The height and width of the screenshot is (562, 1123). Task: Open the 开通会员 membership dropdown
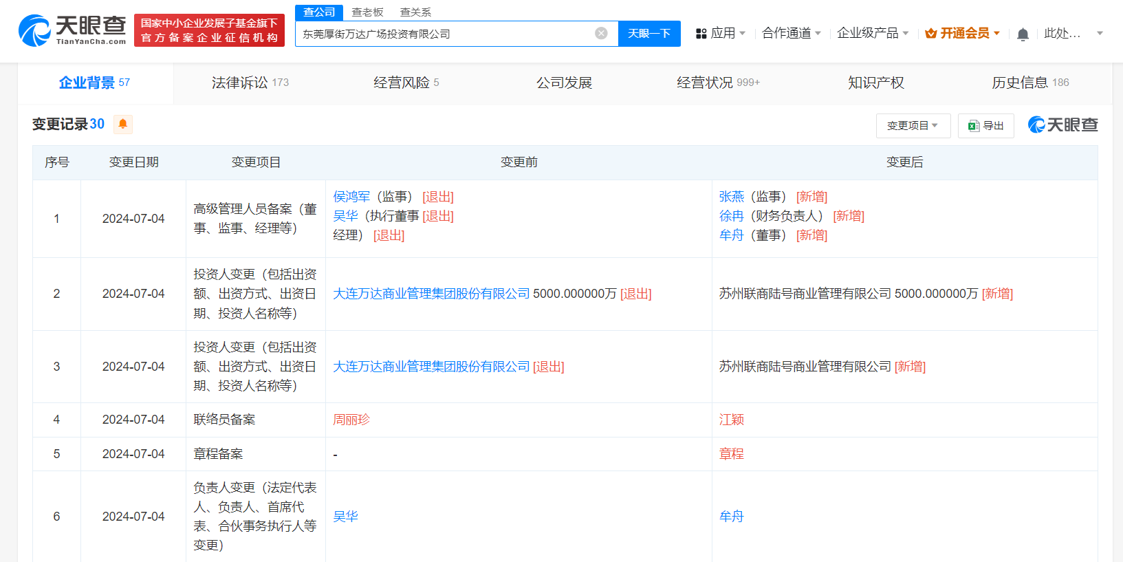[x=962, y=33]
